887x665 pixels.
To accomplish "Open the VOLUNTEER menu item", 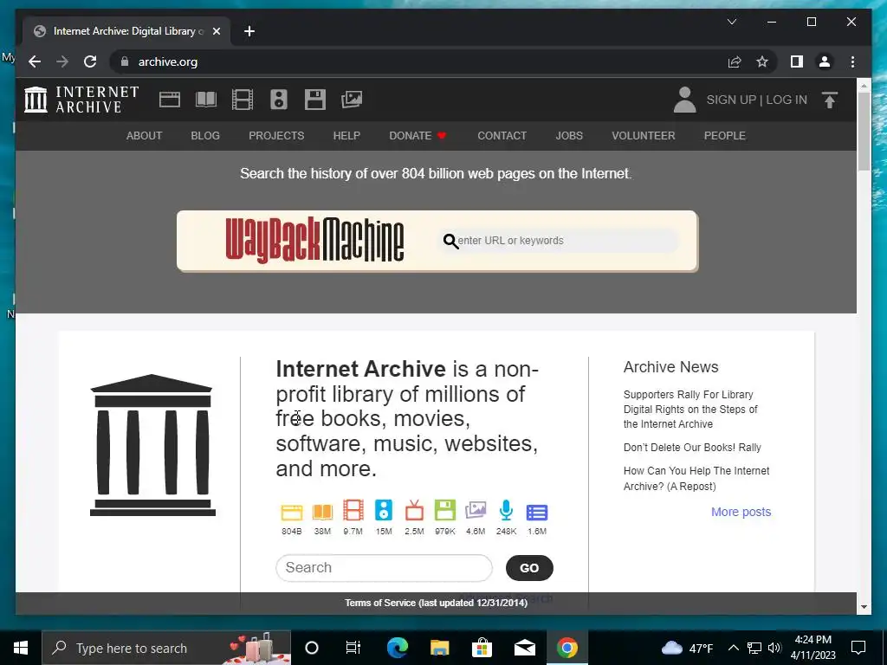I will pos(644,136).
